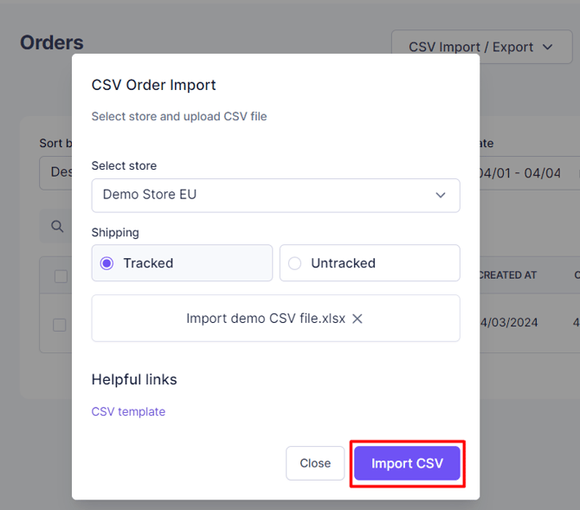Click the Import CSV button
This screenshot has width=580, height=510.
[x=407, y=463]
